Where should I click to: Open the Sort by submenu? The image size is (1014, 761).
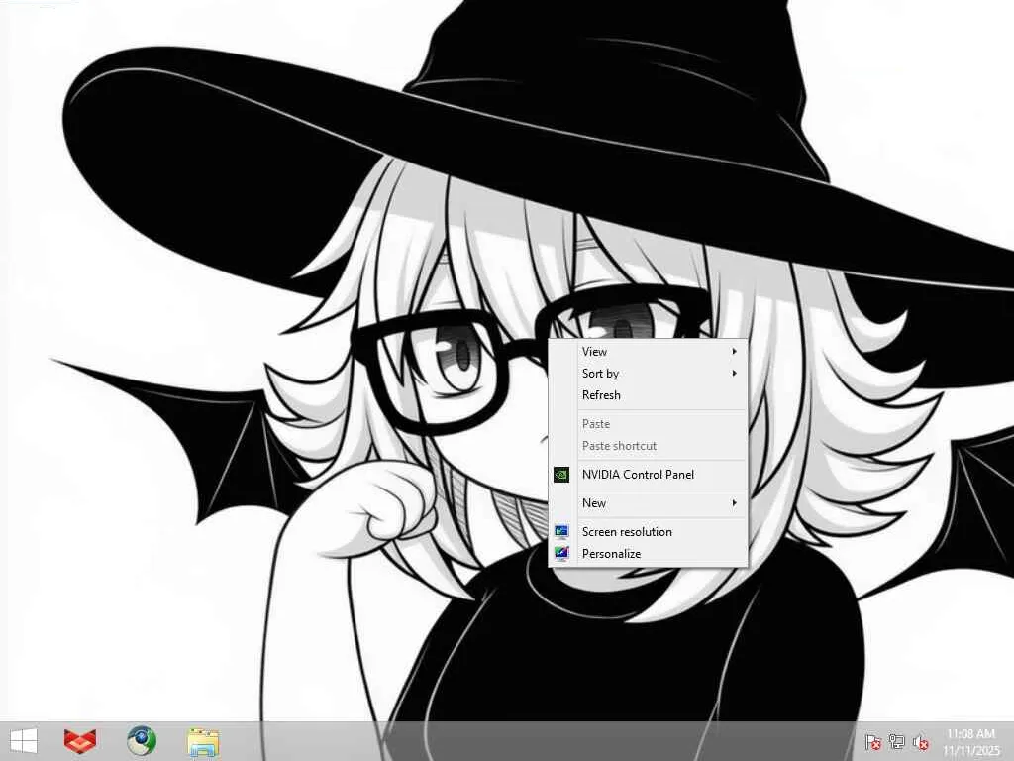pyautogui.click(x=648, y=374)
